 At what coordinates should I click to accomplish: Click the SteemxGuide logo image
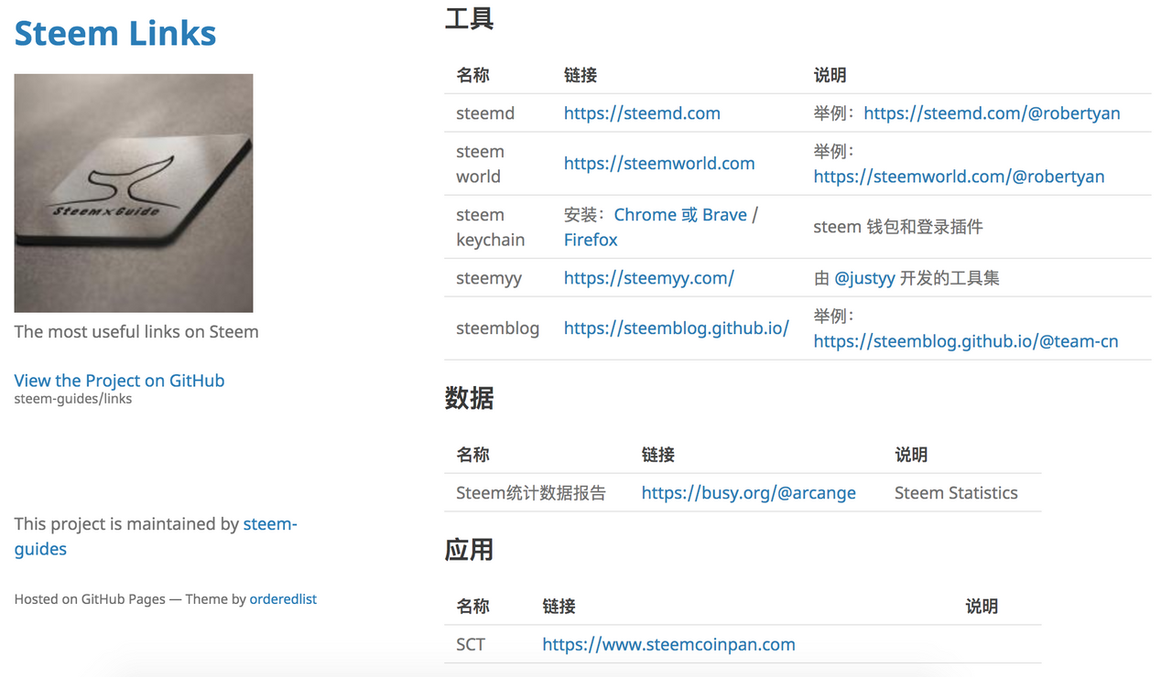pyautogui.click(x=134, y=193)
